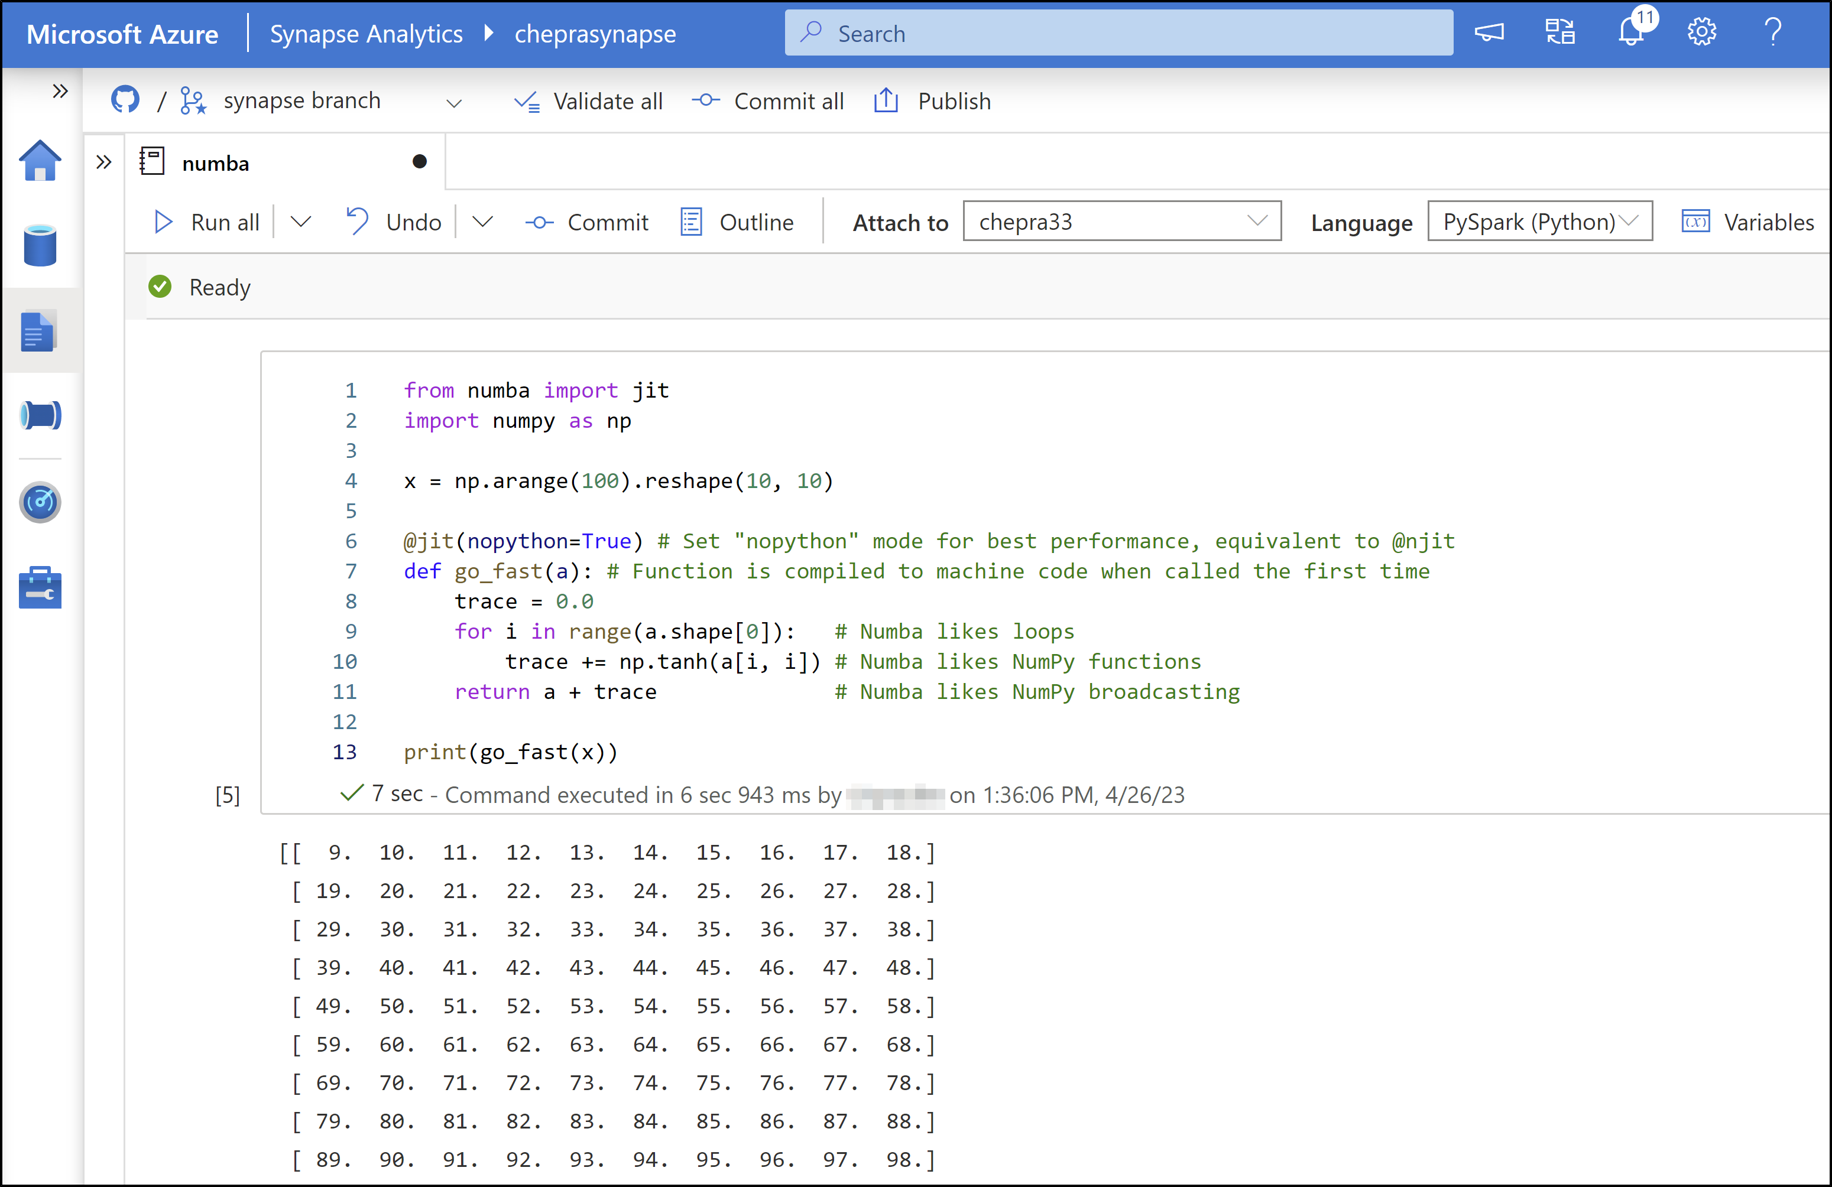
Task: Open the Manage hub toolbox icon
Action: tap(40, 588)
